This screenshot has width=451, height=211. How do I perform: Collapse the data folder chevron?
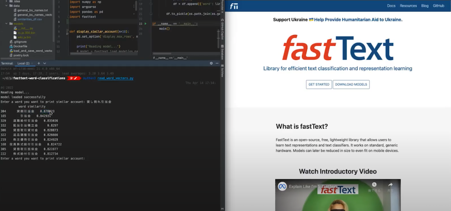tap(7, 6)
